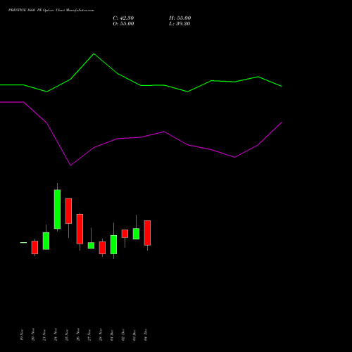Viewport: 352px width, 352px height.
Task: Click the chart title text at top left
Action: (51, 11)
